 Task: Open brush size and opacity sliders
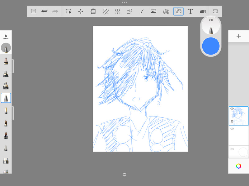coord(6,37)
